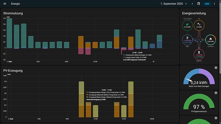Click Energy Import Daily: 0,12 kWh entry

tap(135, 57)
